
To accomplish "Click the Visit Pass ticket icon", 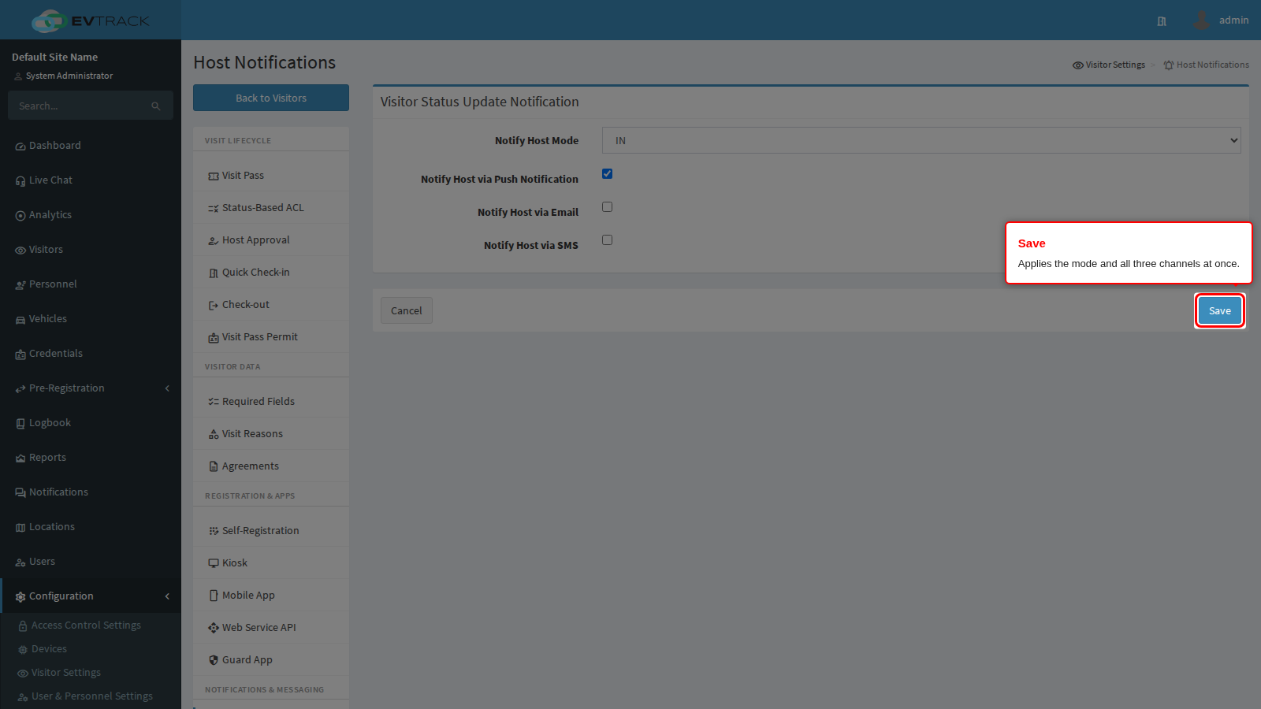I will click(214, 176).
